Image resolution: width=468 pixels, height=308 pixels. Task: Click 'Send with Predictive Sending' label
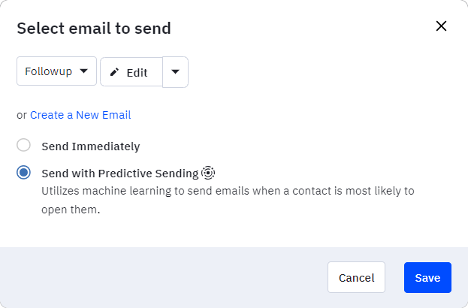(x=120, y=174)
